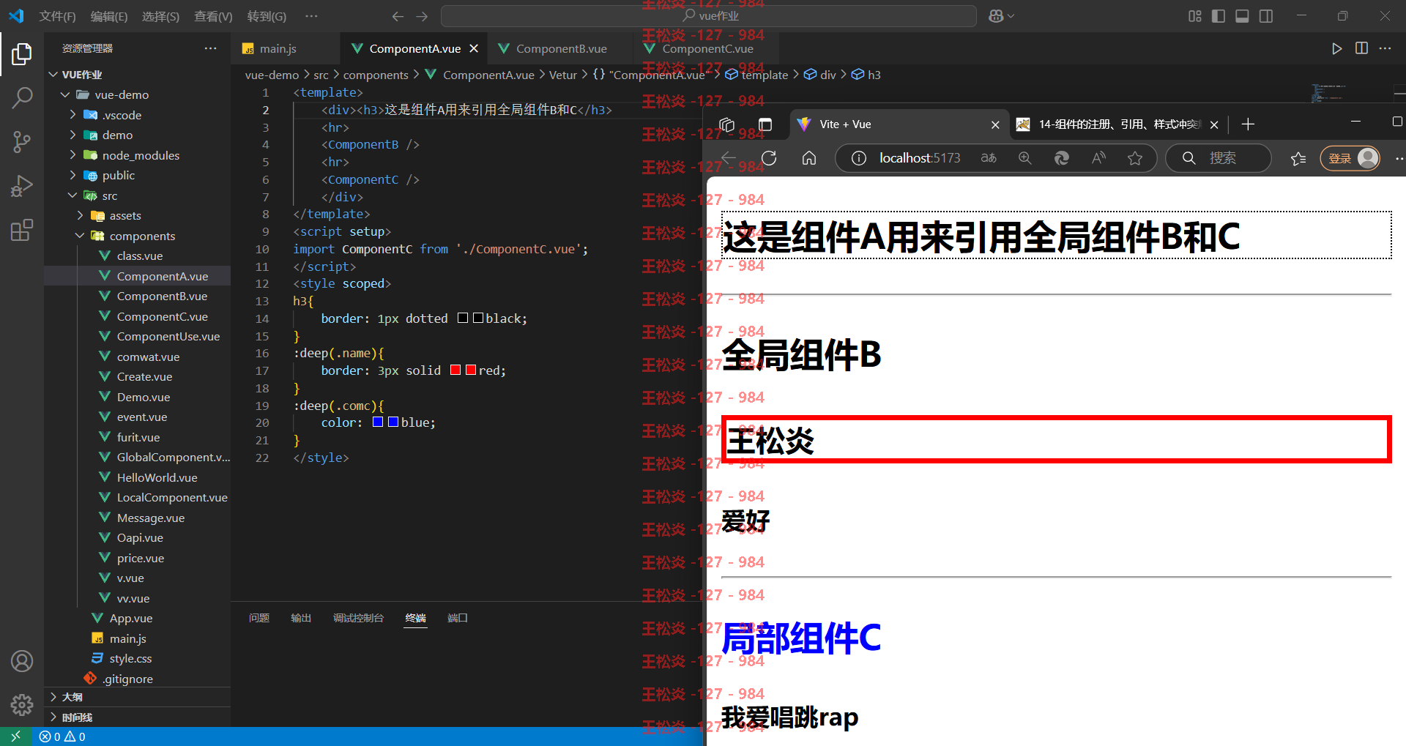This screenshot has height=746, width=1406.
Task: Open browser favorites list icon
Action: pyautogui.click(x=1298, y=158)
